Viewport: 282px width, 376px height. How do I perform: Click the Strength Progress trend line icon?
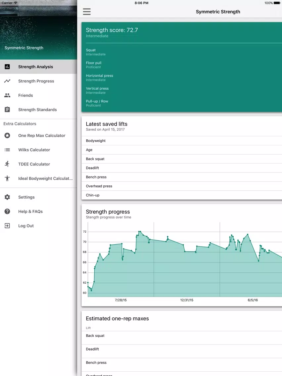point(7,81)
